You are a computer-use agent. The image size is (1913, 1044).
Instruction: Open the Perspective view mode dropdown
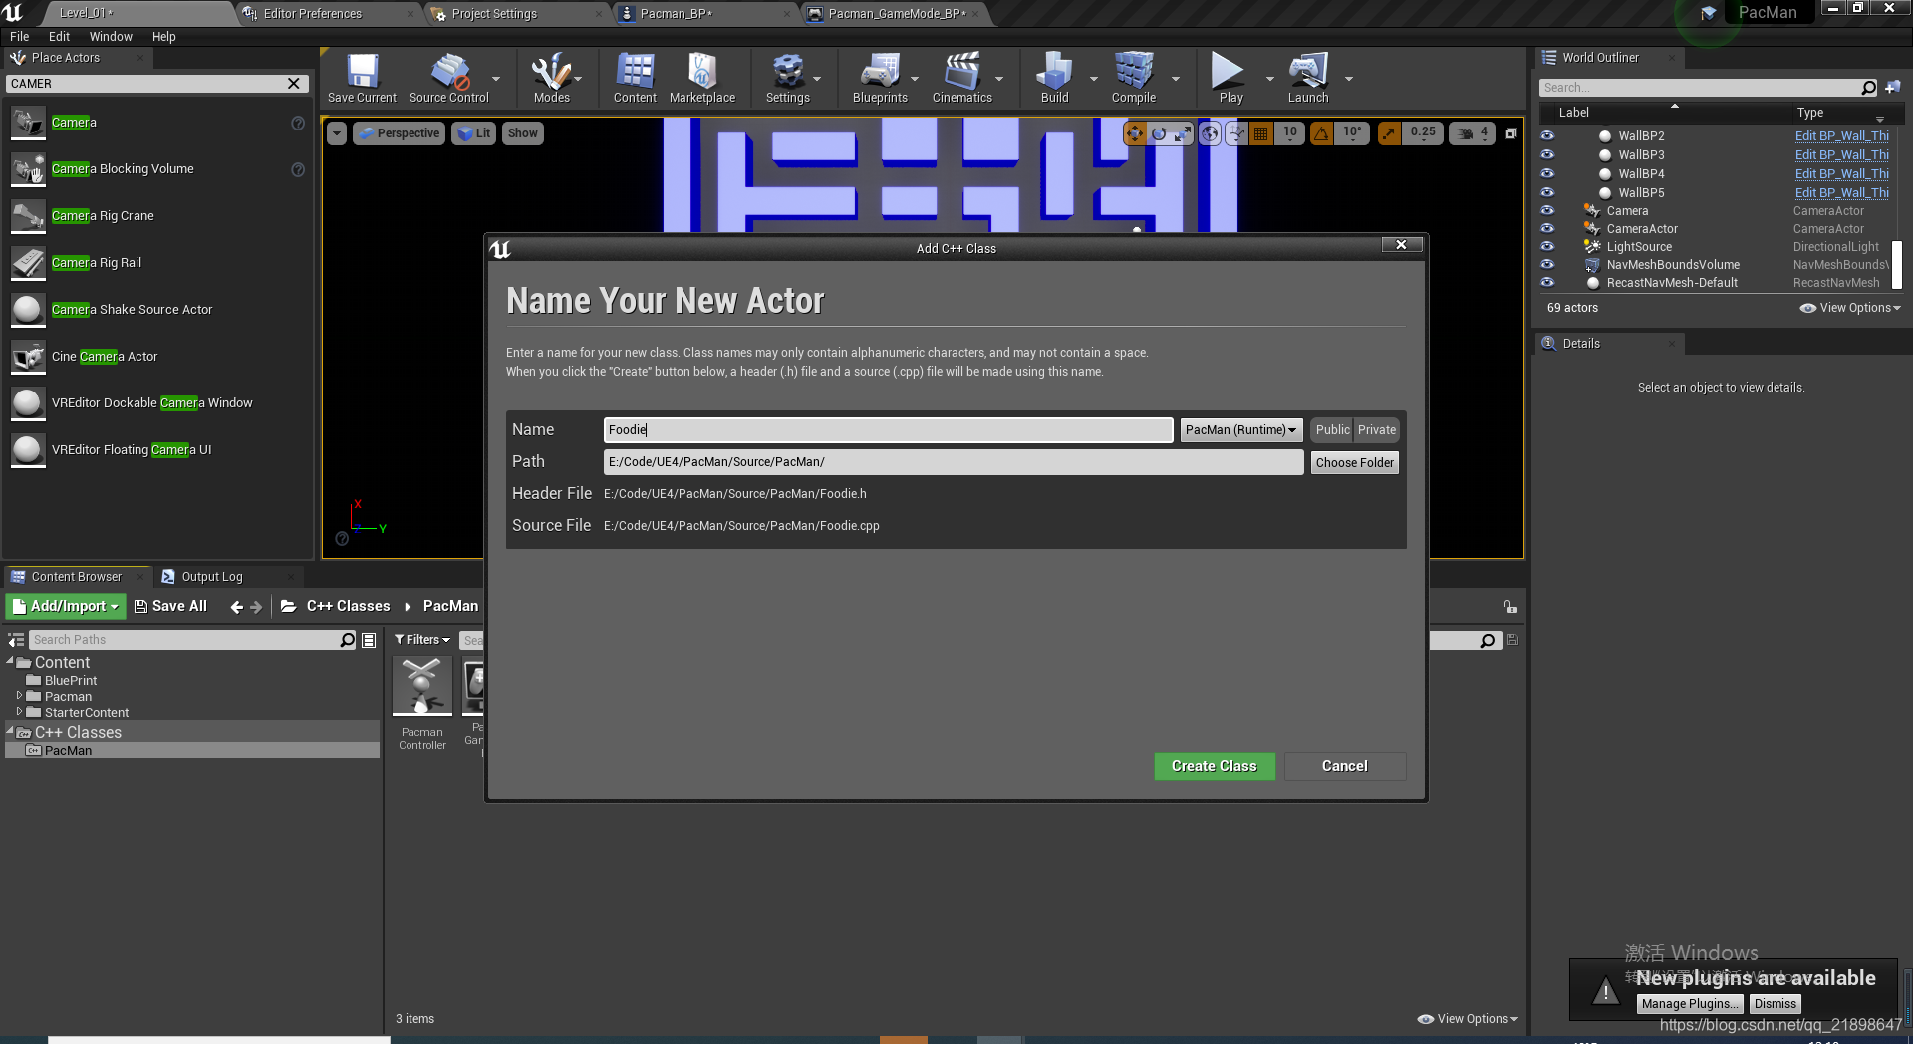pyautogui.click(x=399, y=133)
